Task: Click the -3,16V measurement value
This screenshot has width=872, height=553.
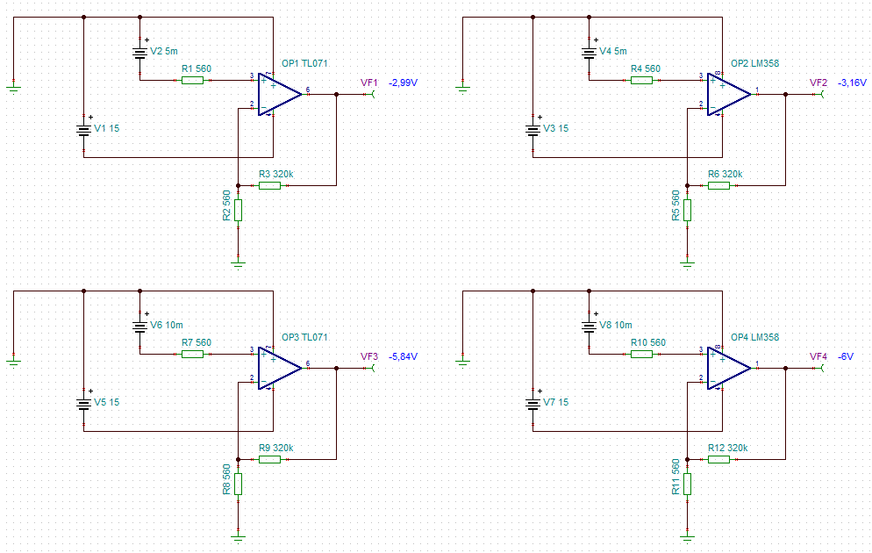Action: (x=853, y=83)
